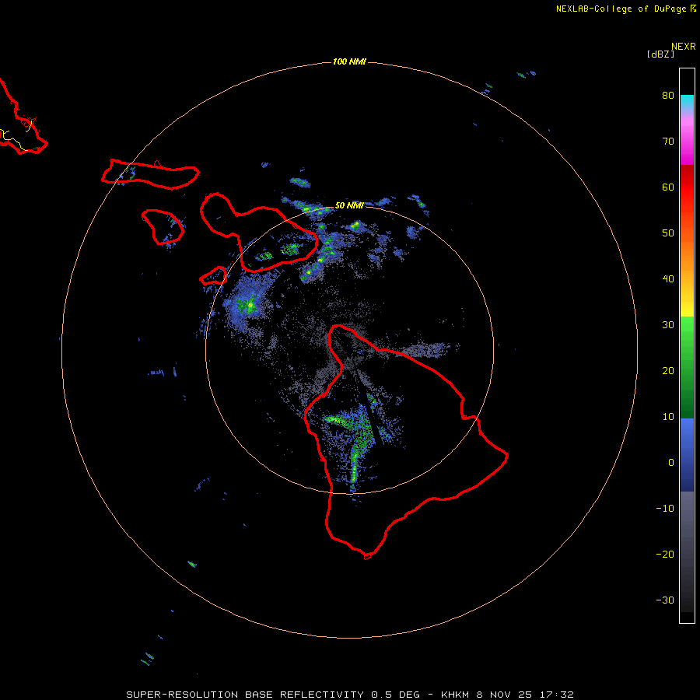Click the green segment of the color bar
Image resolution: width=700 pixels, height=700 pixels.
pos(687,367)
